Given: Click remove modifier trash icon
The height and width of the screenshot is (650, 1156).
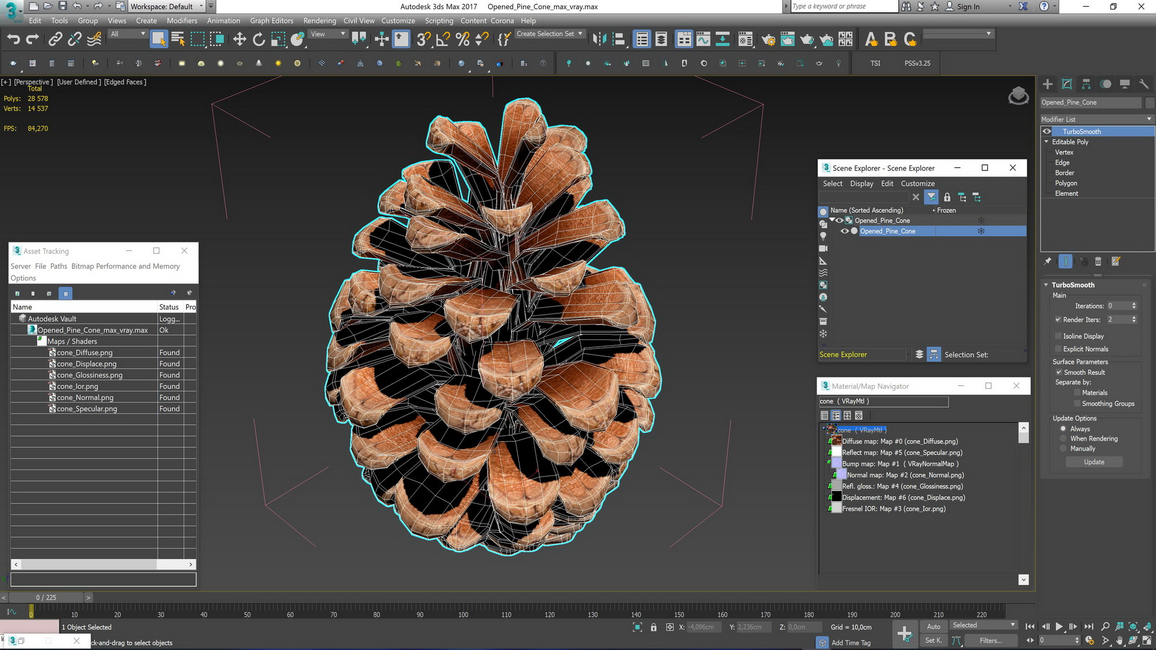Looking at the screenshot, I should 1098,261.
